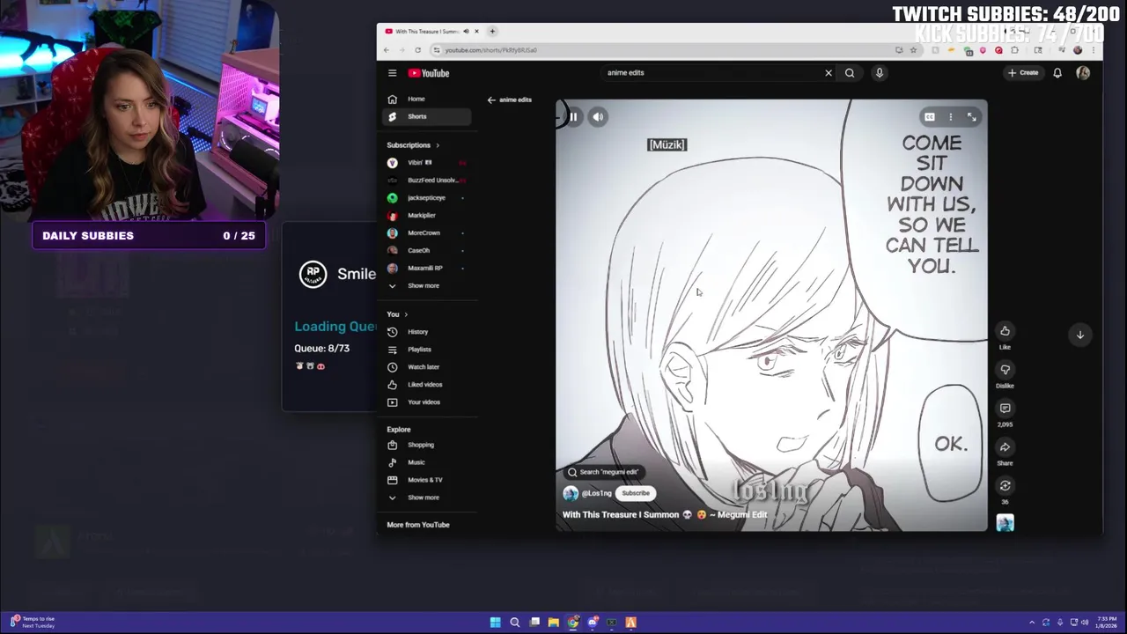Open the Short's three-dot more options
This screenshot has height=634, width=1127.
tap(950, 117)
